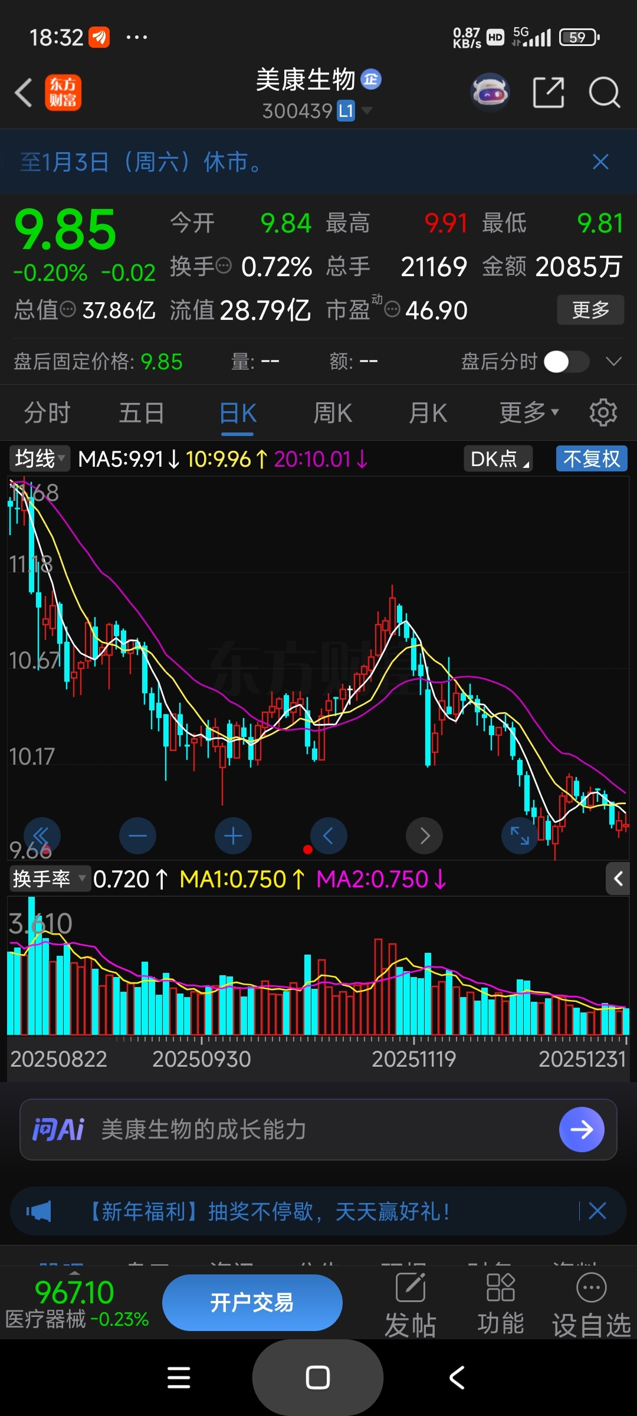Tap the Android recent apps menu button
The image size is (637, 1416).
point(179,1378)
